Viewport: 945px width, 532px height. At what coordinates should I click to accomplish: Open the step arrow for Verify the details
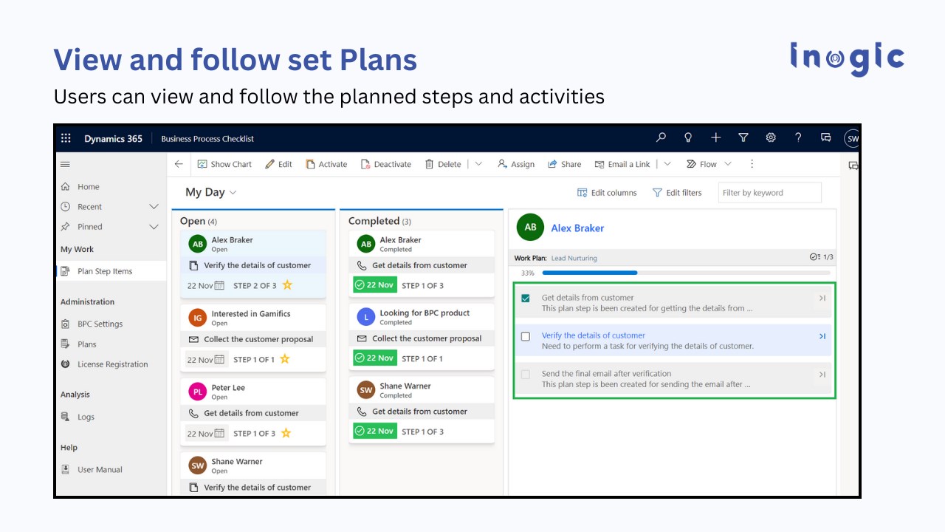click(x=822, y=336)
